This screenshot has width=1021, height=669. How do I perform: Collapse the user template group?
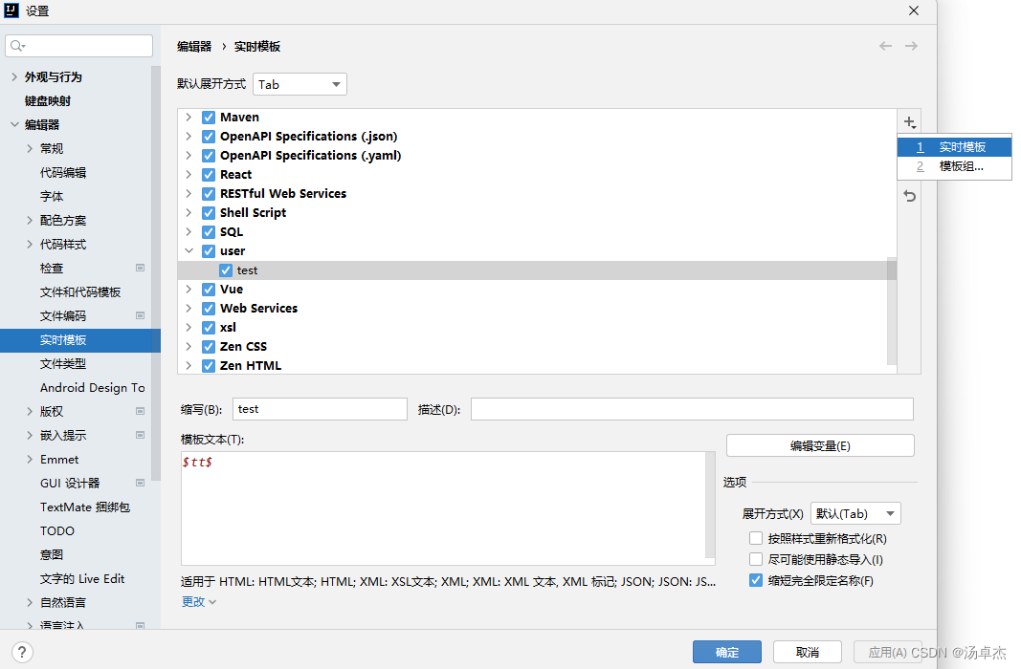189,251
